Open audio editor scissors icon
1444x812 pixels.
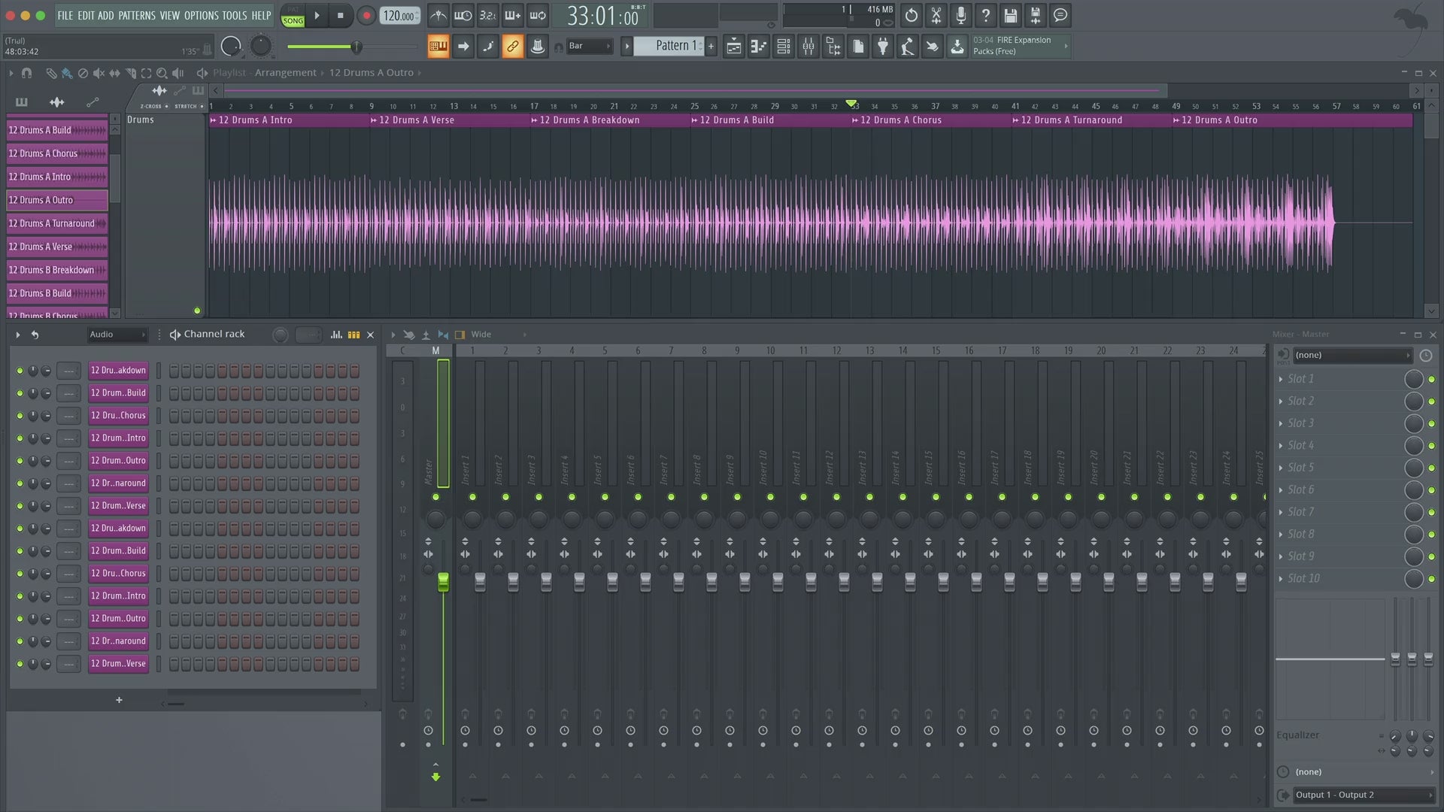pos(936,15)
